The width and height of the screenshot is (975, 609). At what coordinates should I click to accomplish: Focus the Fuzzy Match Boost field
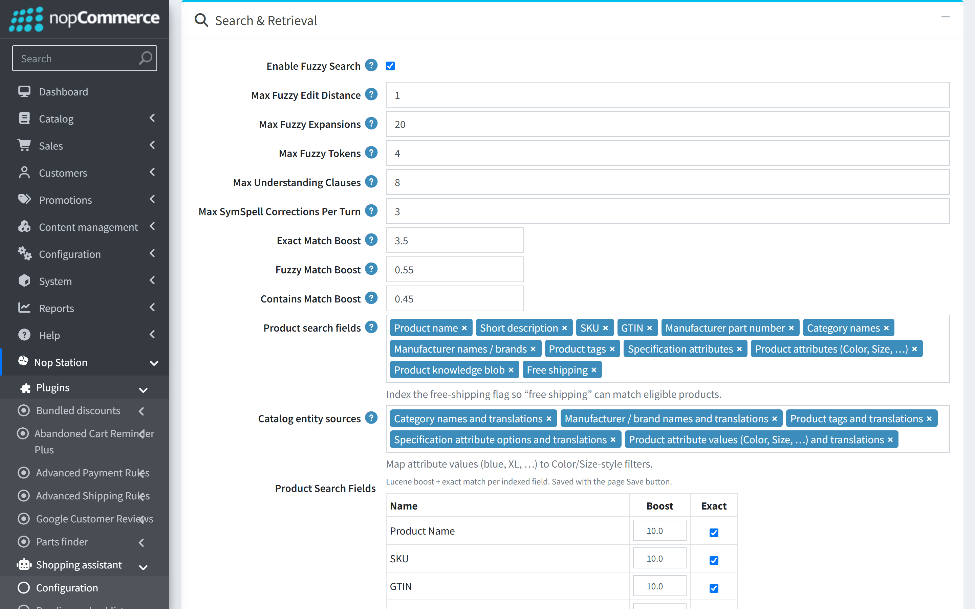pyautogui.click(x=455, y=269)
